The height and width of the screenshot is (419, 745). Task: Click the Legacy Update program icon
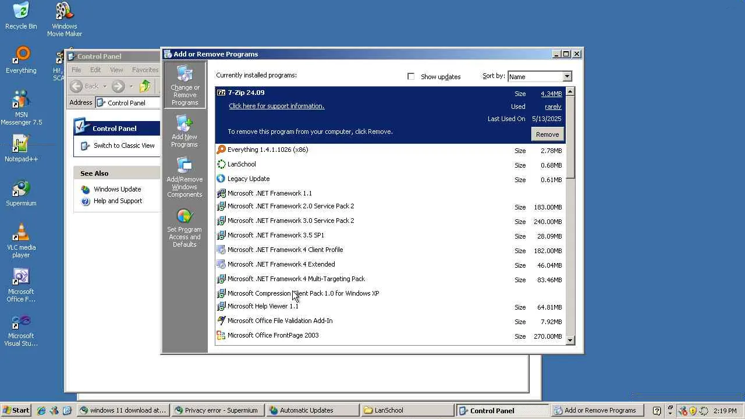(221, 179)
